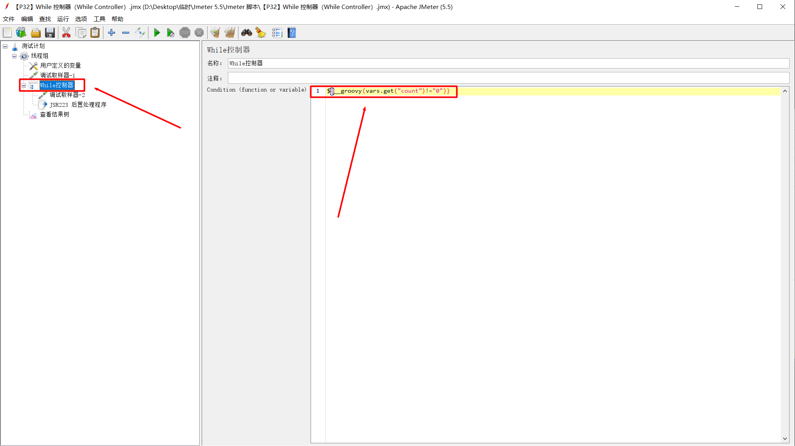Collapse all nodes with minus icon
The image size is (795, 446).
pos(126,33)
